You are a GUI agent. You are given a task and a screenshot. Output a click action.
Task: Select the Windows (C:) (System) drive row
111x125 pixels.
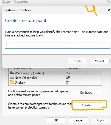[x=55, y=73]
